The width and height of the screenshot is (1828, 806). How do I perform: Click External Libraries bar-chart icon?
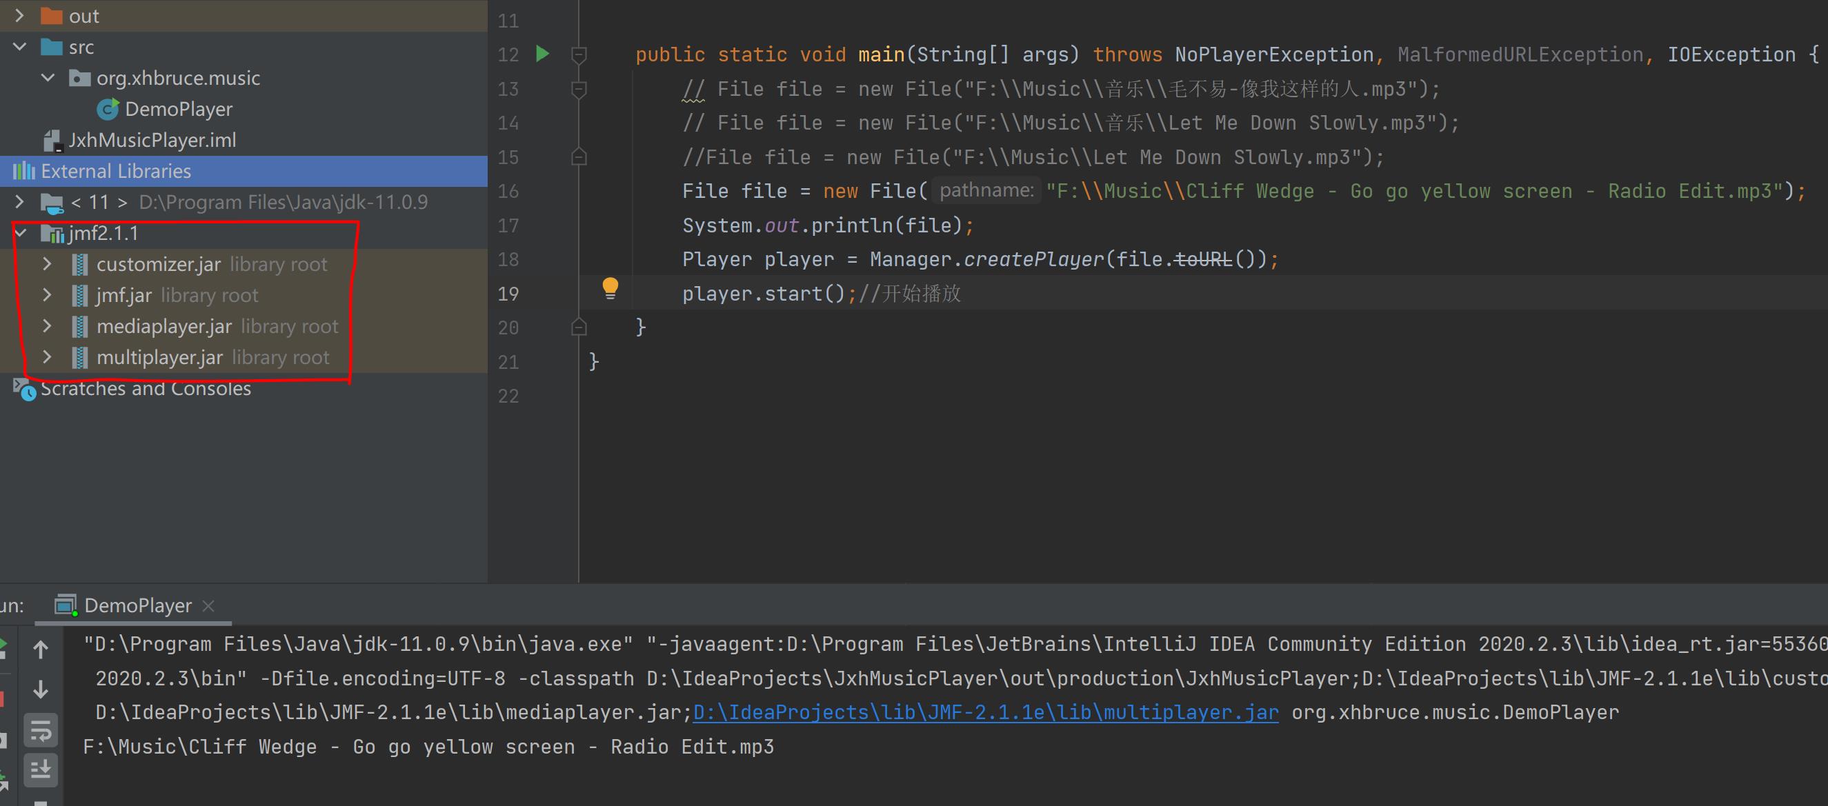point(23,171)
